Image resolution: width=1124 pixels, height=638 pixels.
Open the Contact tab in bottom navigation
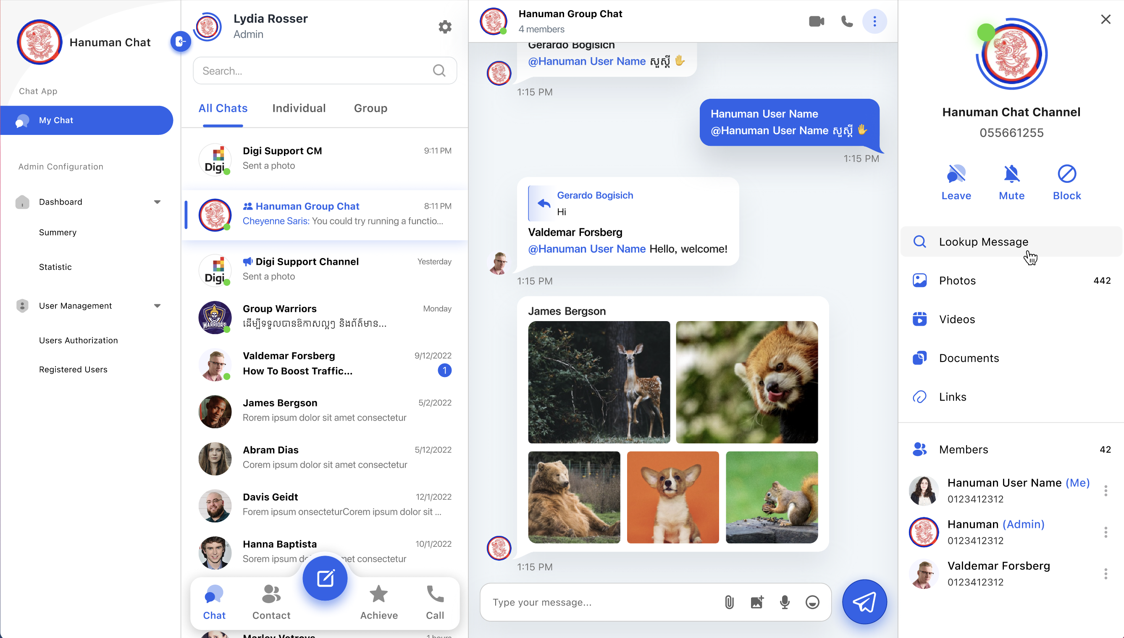pyautogui.click(x=271, y=602)
